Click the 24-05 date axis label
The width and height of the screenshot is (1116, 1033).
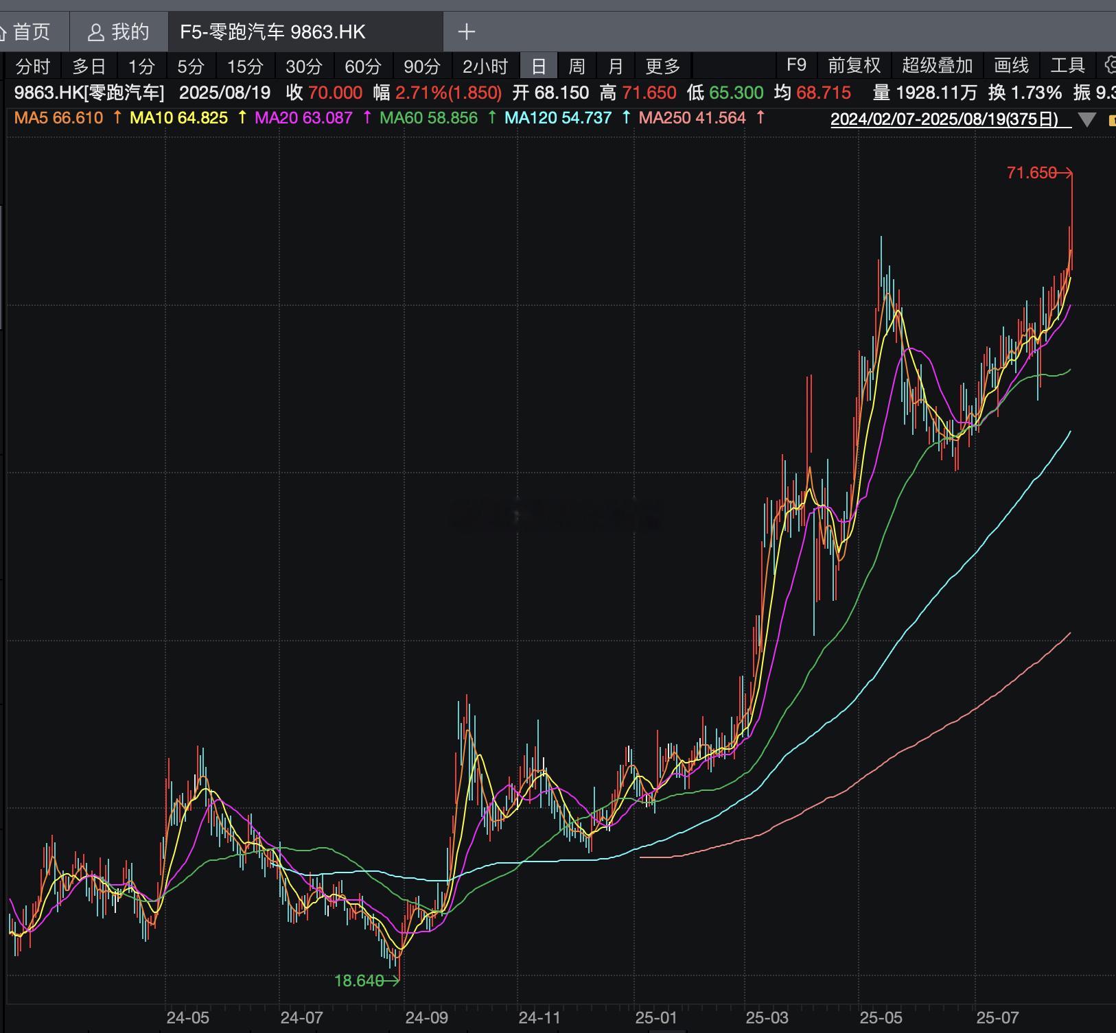pos(187,1017)
